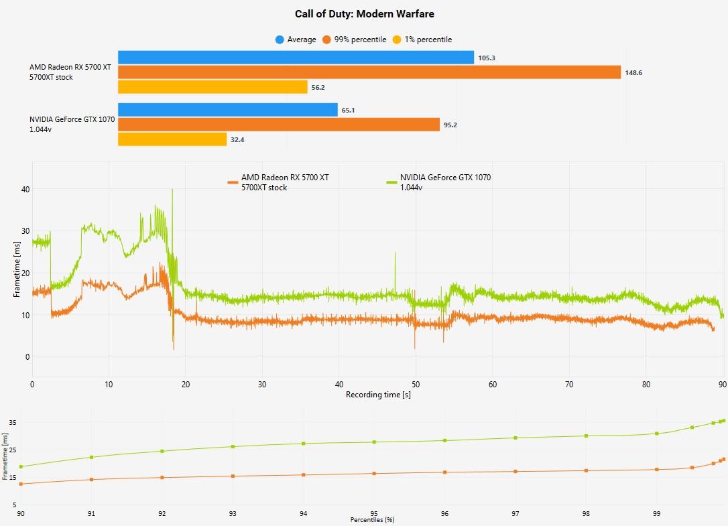
Task: Click the 93 tick on percentiles axis
Action: [x=233, y=513]
